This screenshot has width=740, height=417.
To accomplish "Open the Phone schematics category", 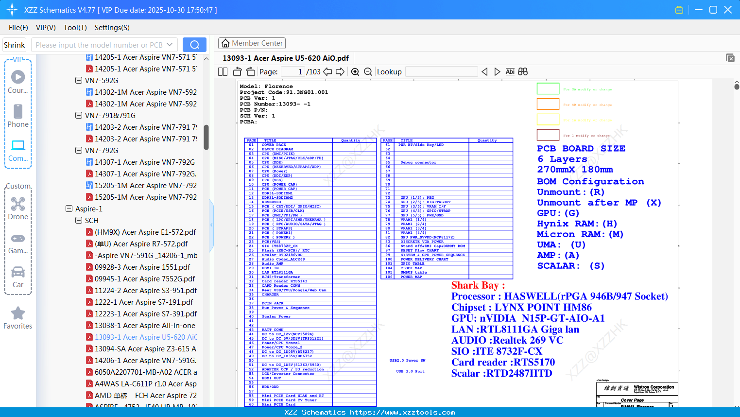I will 18,116.
